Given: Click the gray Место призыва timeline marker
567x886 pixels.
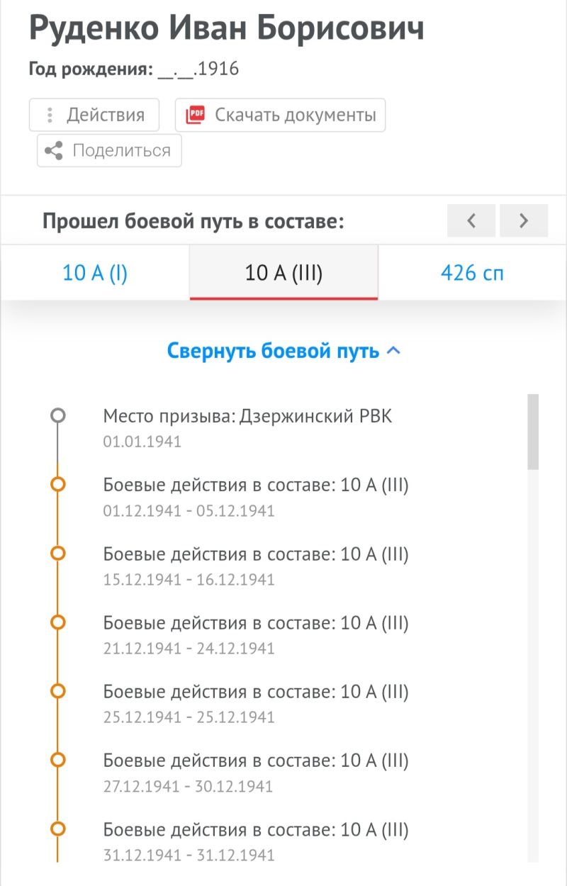Looking at the screenshot, I should (x=58, y=416).
